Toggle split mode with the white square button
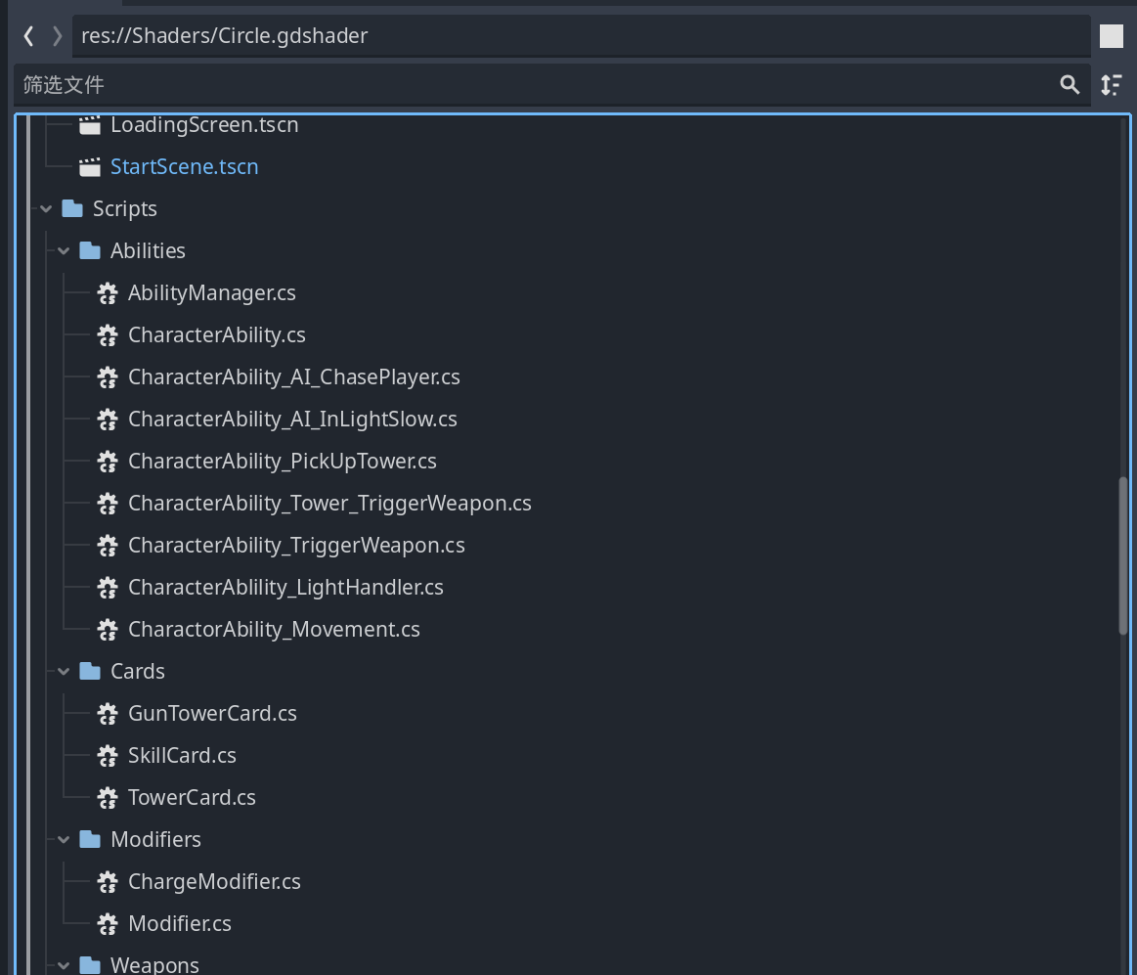1137x975 pixels. 1111,35
